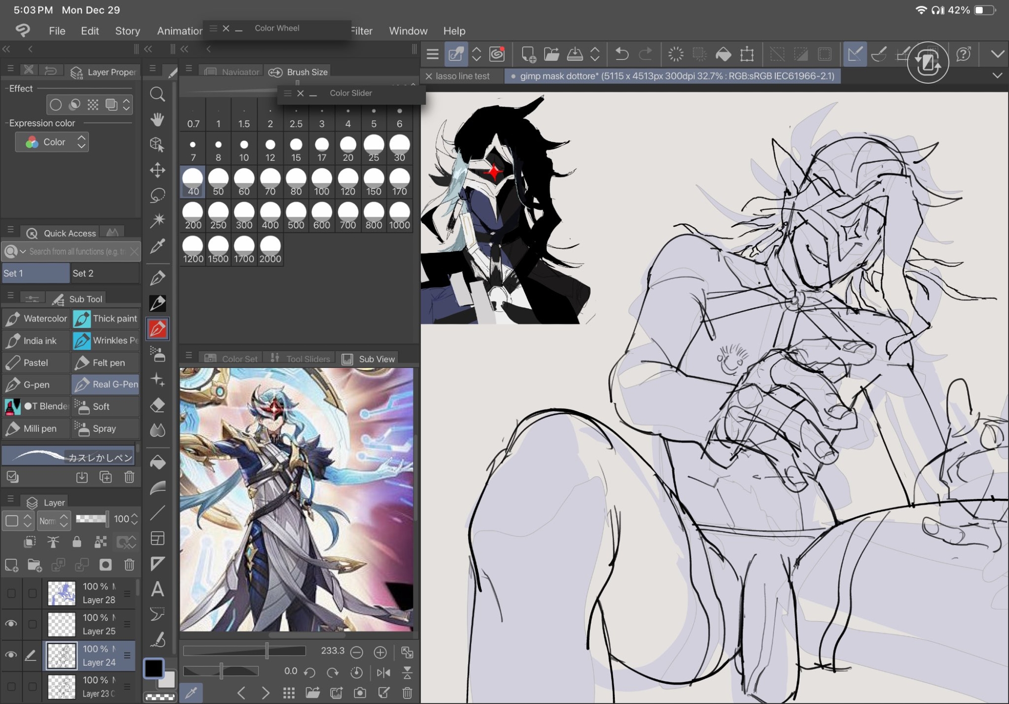Hide Layer 25 with its eye icon
Viewport: 1009px width, 704px height.
[11, 624]
